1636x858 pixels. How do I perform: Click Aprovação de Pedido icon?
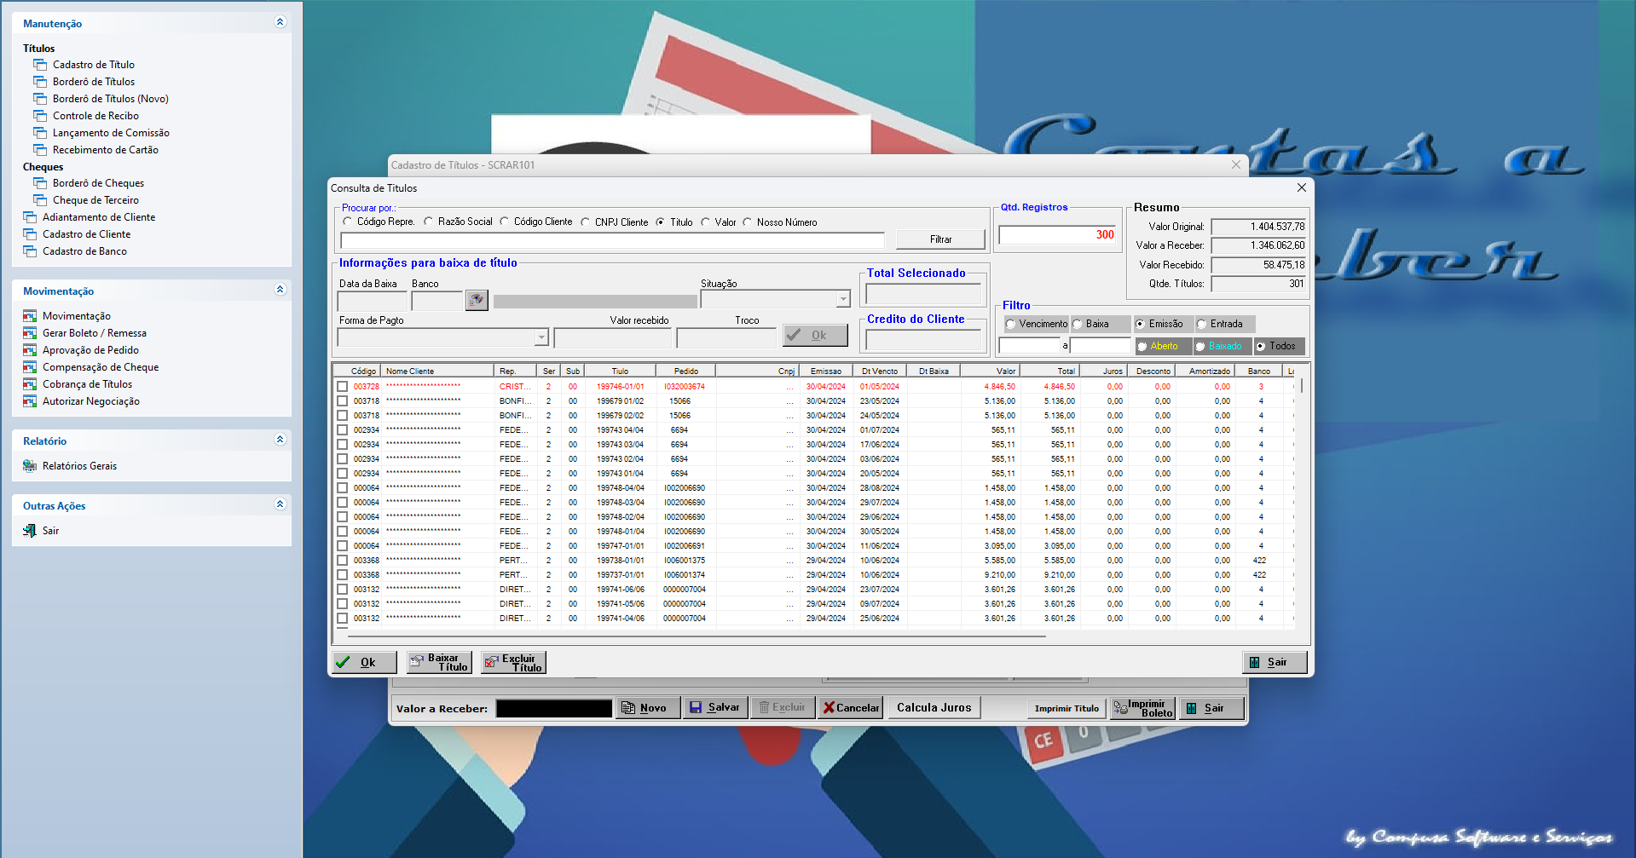[x=30, y=350]
